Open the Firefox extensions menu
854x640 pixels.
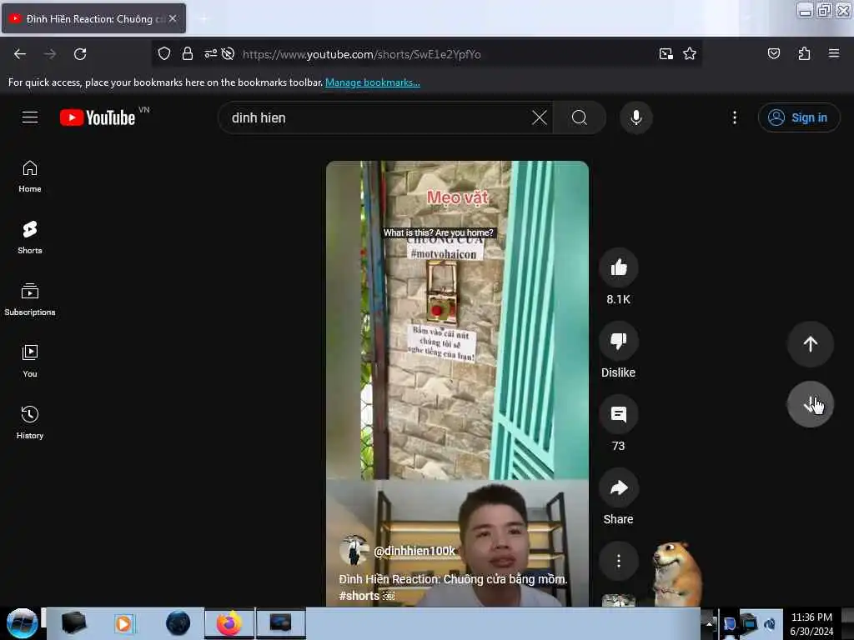(804, 53)
